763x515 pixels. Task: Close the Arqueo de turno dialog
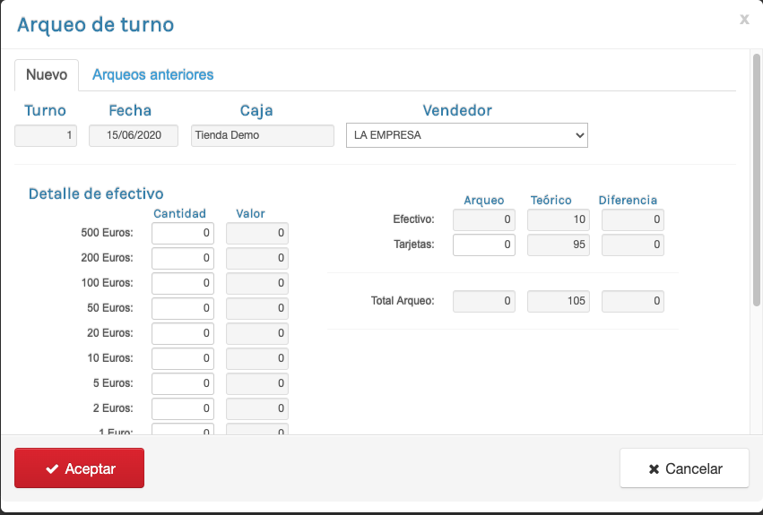click(x=744, y=19)
